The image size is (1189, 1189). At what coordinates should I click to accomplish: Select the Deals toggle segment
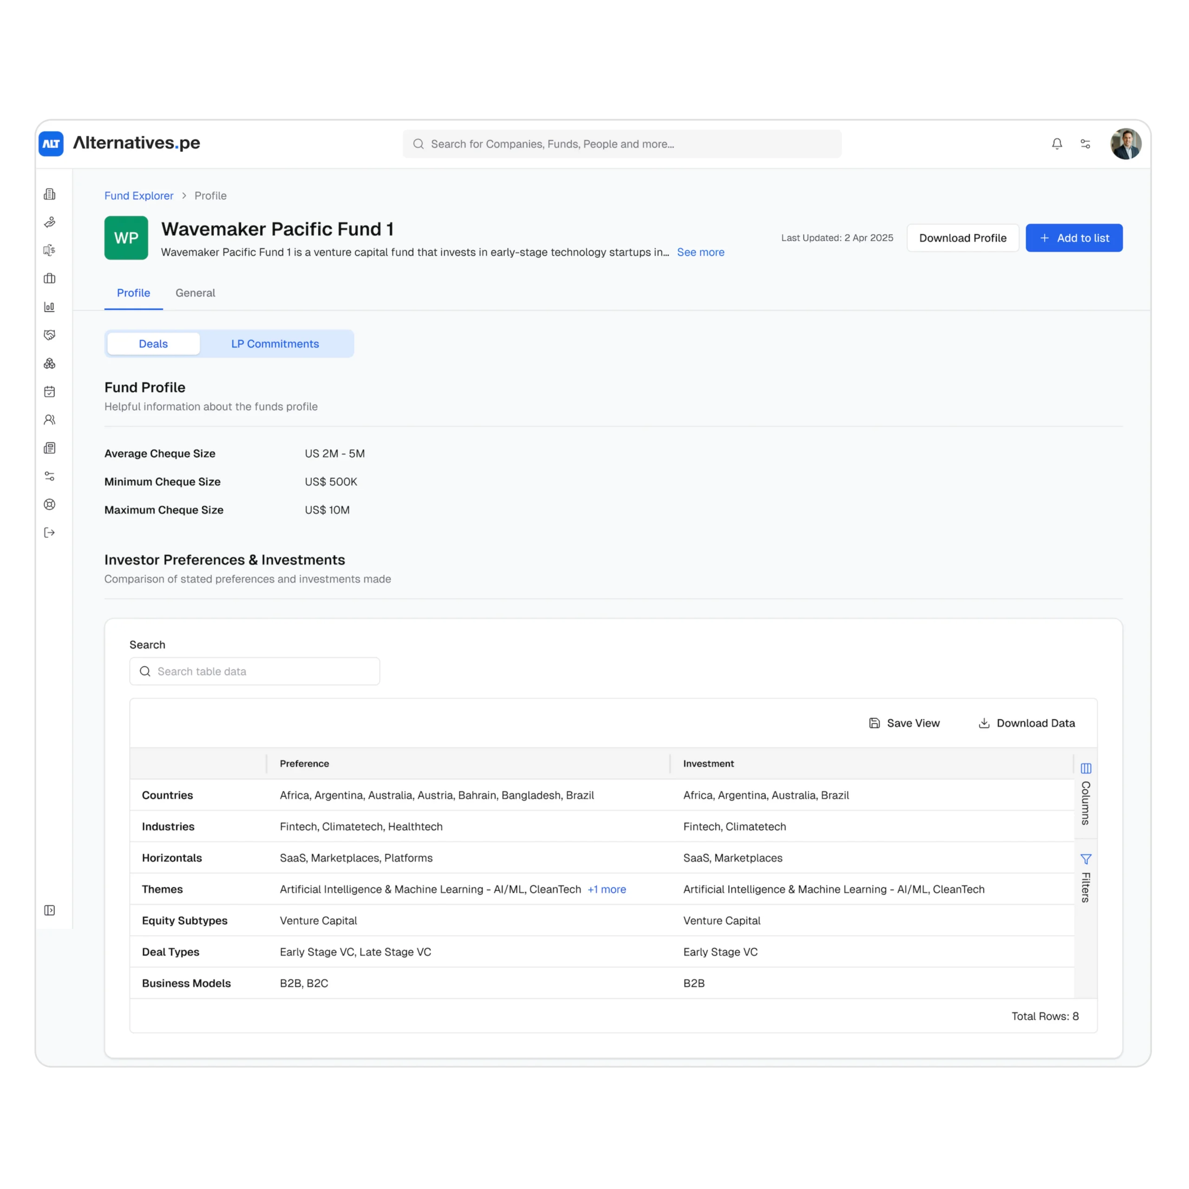tap(153, 344)
